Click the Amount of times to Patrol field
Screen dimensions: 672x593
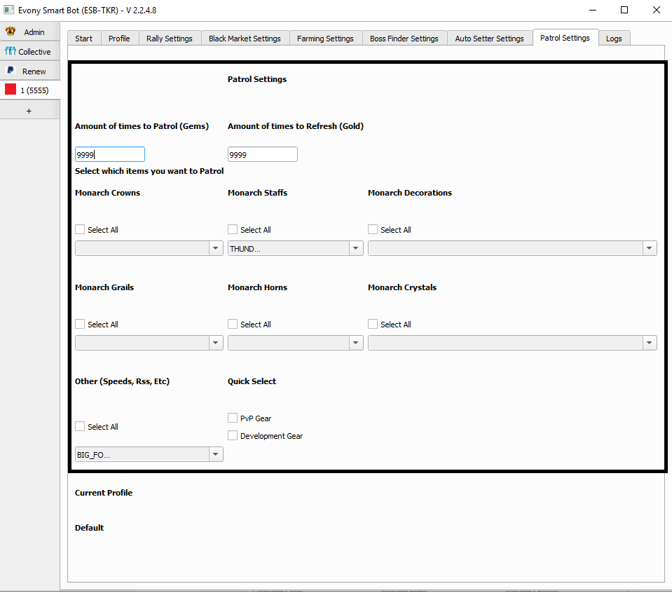(109, 154)
